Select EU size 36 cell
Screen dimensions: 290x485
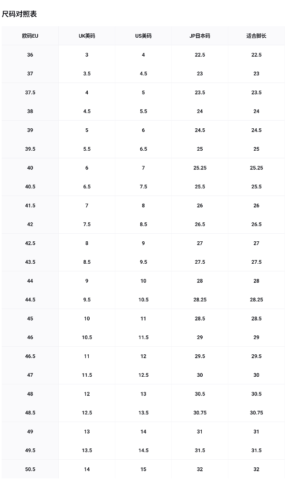30,55
